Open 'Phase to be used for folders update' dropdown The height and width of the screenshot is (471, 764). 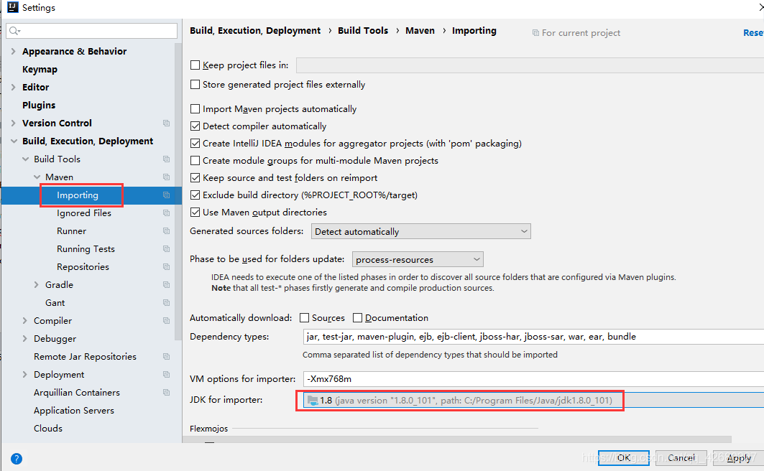(418, 259)
